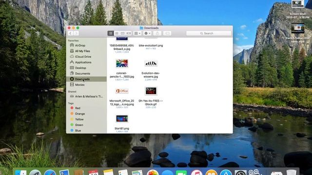Click the colored-pencils-1...1920.jpg file name
This screenshot has width=312, height=175.
pyautogui.click(x=122, y=75)
